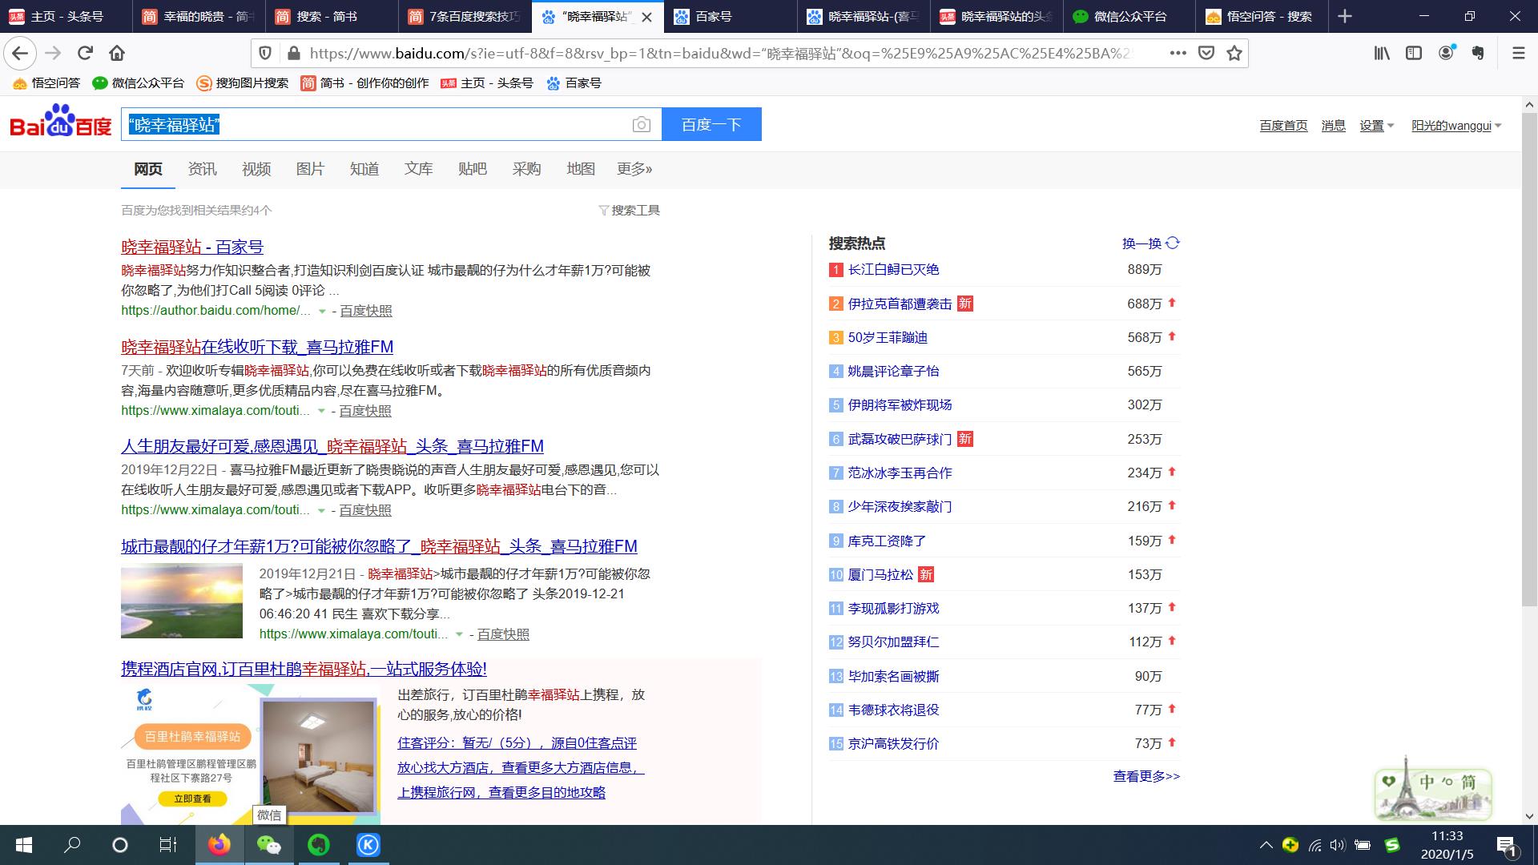This screenshot has height=865, width=1538.
Task: Save page to Pocket icon
Action: (1206, 54)
